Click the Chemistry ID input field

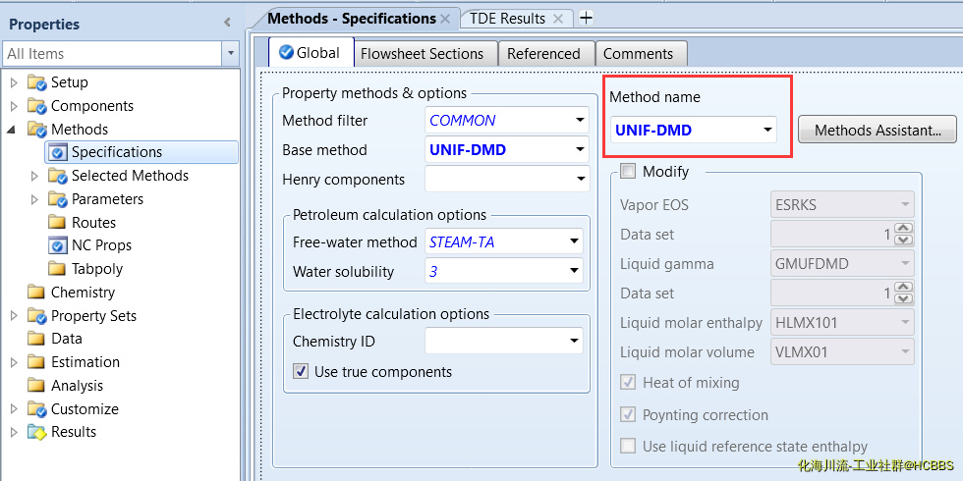496,342
